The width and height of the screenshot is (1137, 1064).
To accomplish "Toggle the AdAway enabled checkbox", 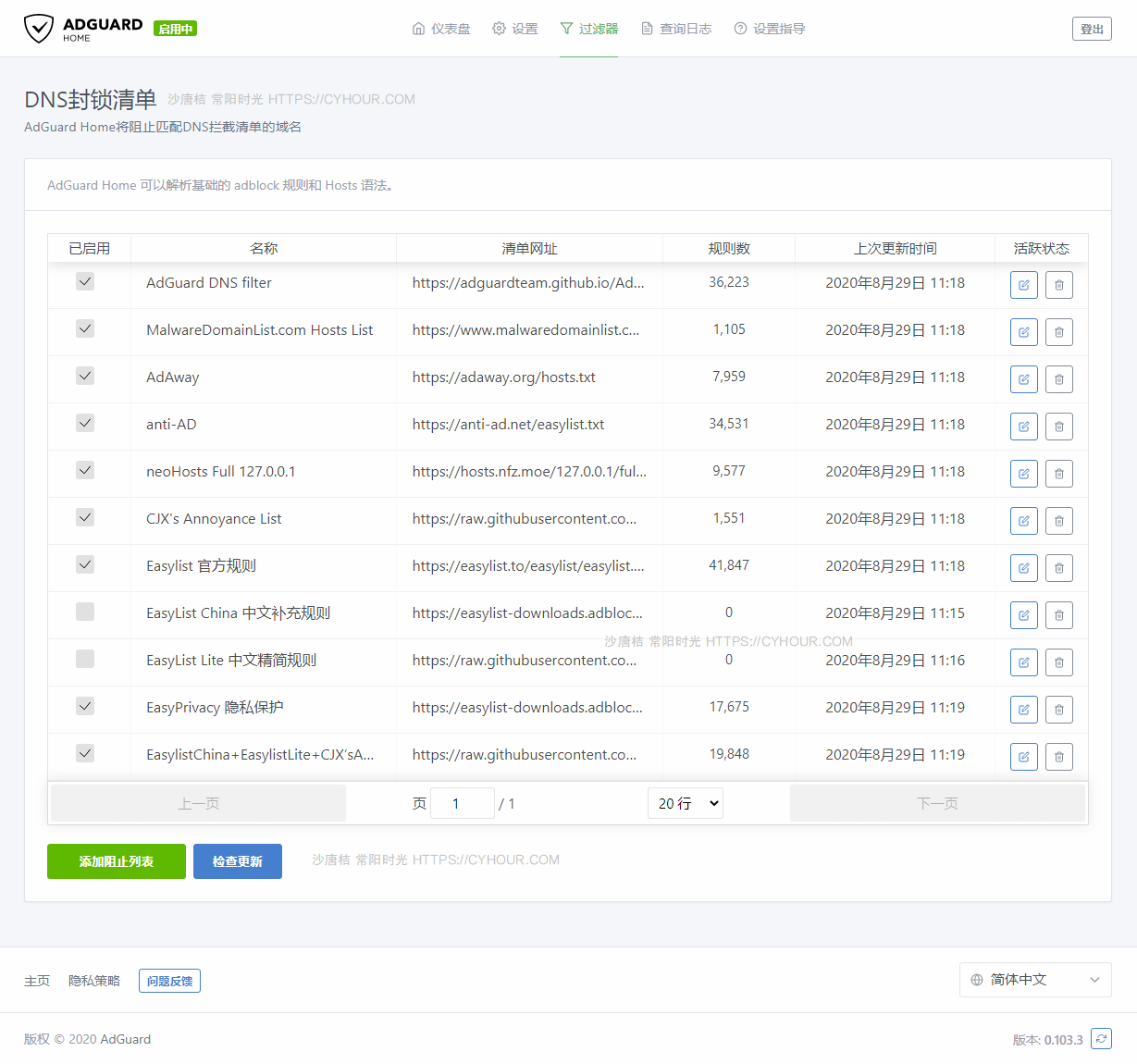I will [x=85, y=376].
